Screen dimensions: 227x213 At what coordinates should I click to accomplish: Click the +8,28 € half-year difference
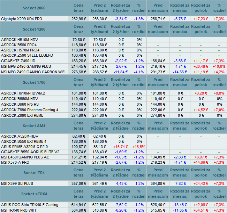[200, 93]
